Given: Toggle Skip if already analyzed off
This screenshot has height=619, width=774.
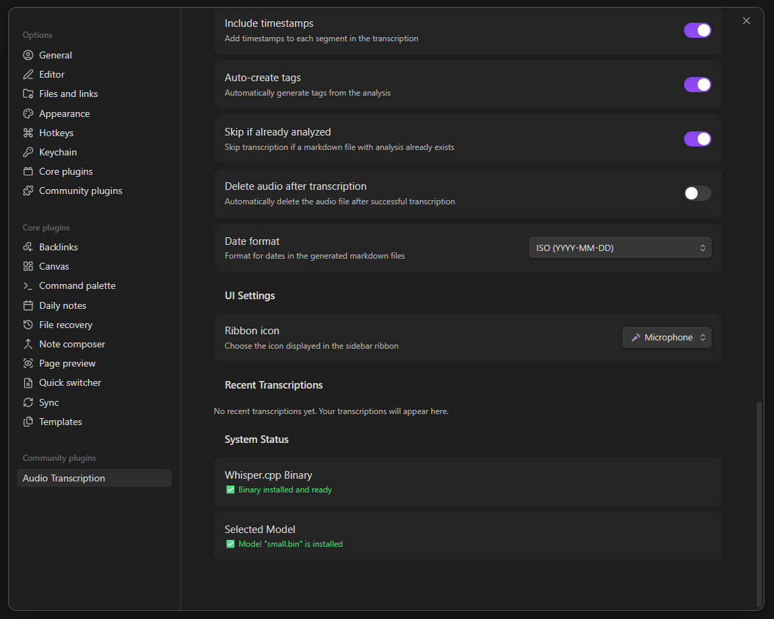Looking at the screenshot, I should pos(697,139).
